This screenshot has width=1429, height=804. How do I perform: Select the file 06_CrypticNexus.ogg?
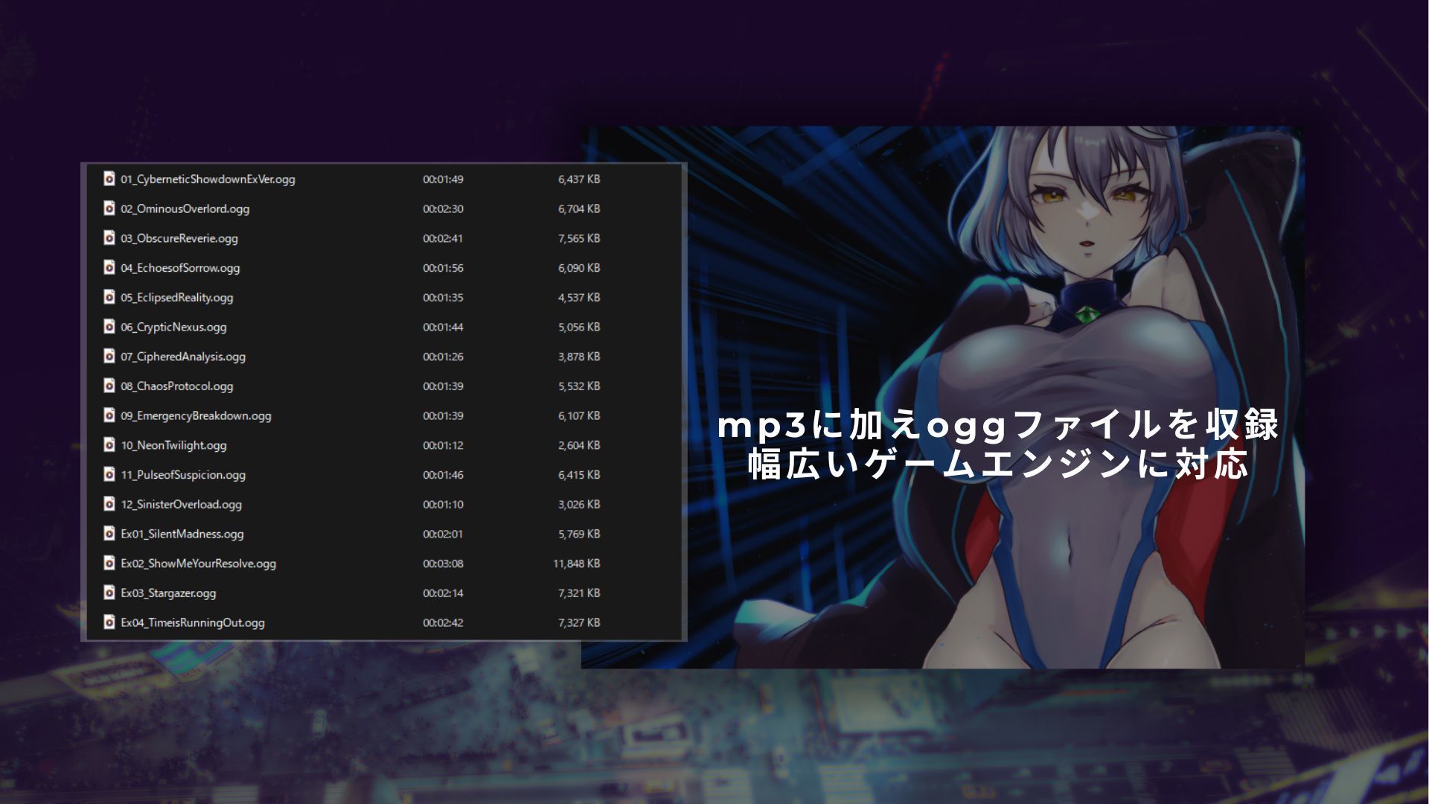tap(175, 326)
